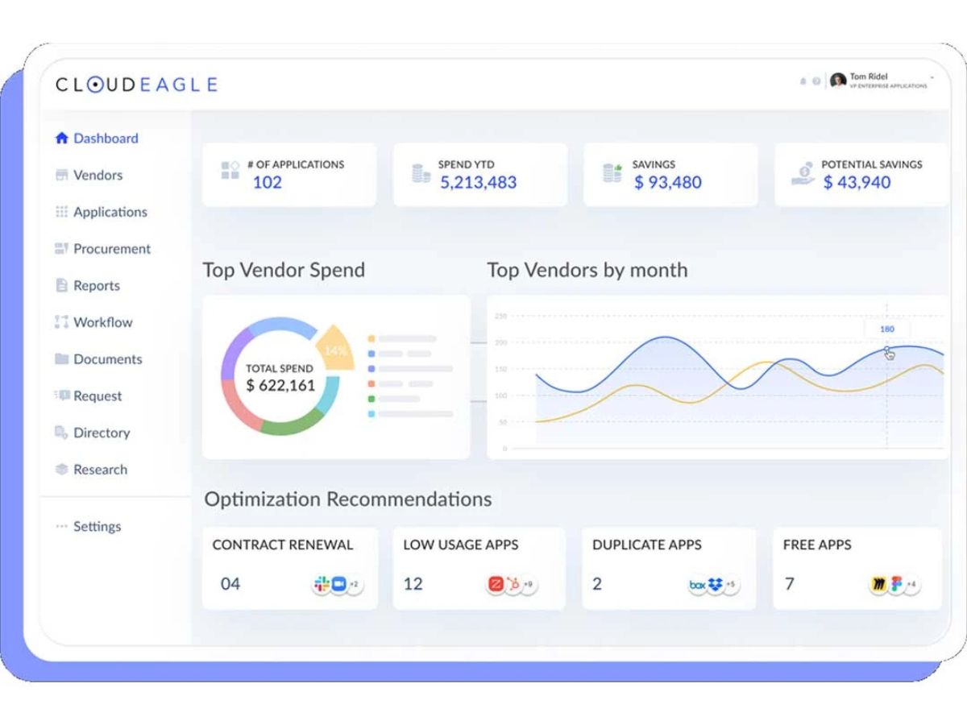Open the Low Usage Apps card title
967x725 pixels.
(461, 545)
